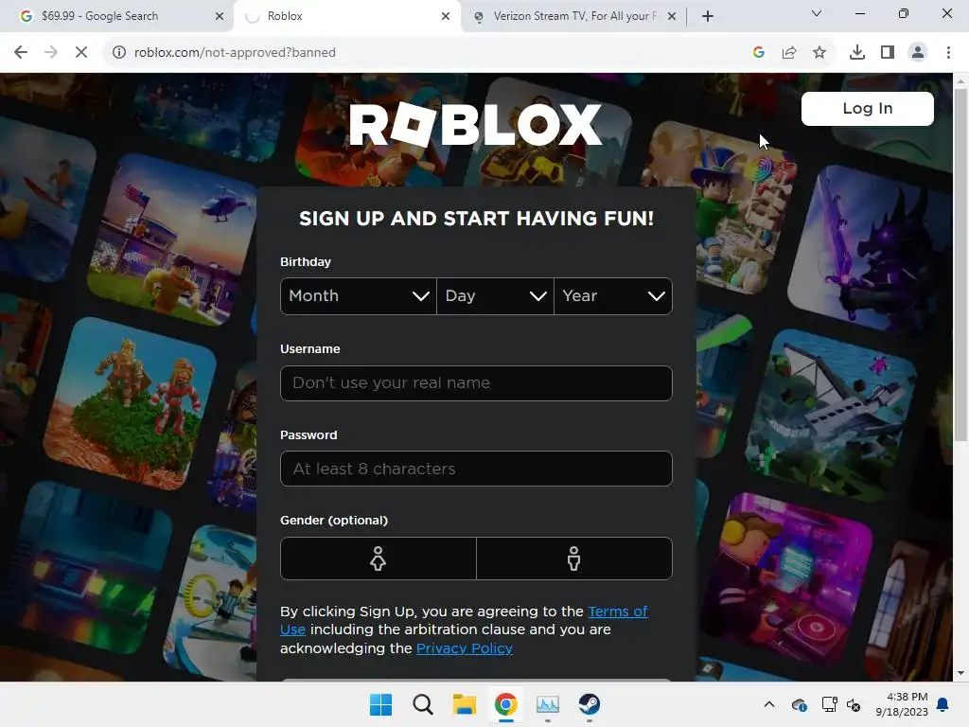This screenshot has height=727, width=969.
Task: Open Windows Search from the taskbar
Action: tap(423, 704)
